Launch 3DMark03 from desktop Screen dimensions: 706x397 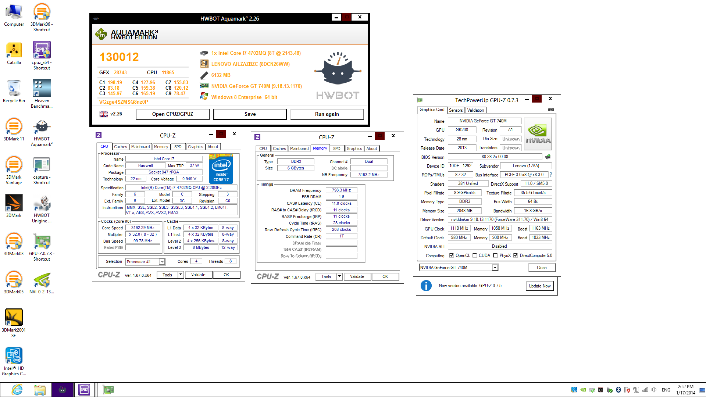tap(14, 244)
